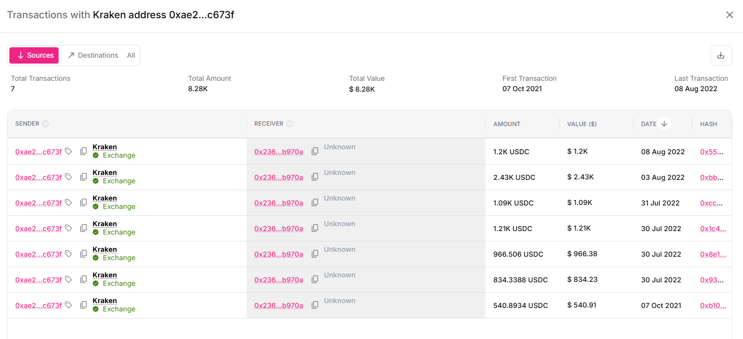Image resolution: width=743 pixels, height=339 pixels.
Task: Open hash link 0x55... for 08 Aug 2022
Action: [711, 152]
